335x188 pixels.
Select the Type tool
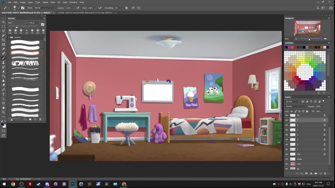pos(3,94)
